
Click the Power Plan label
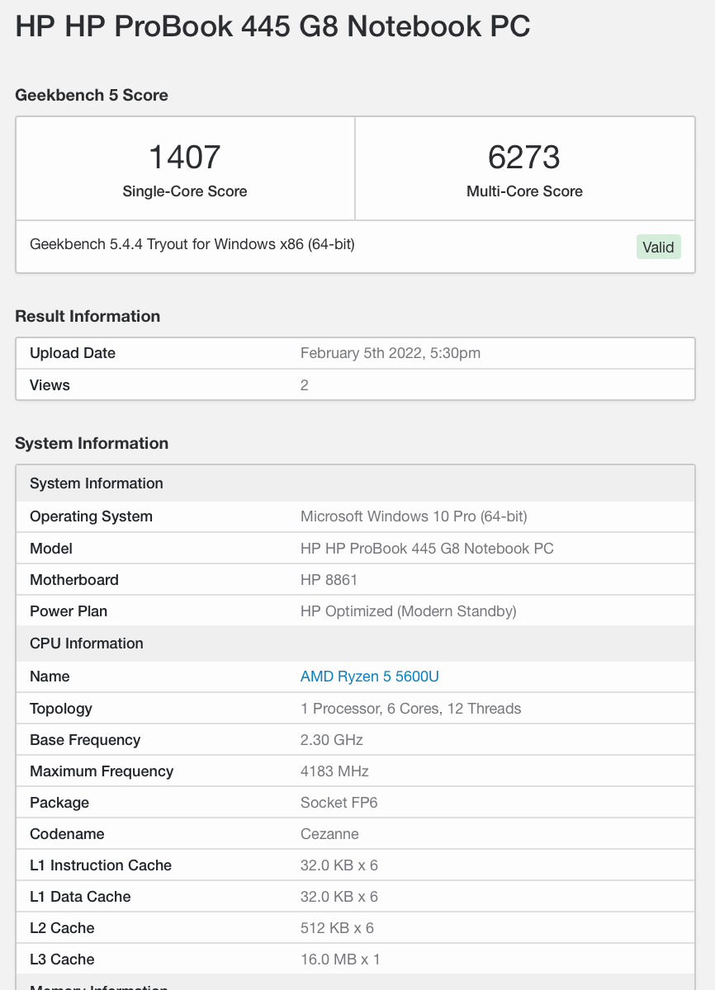(x=69, y=611)
